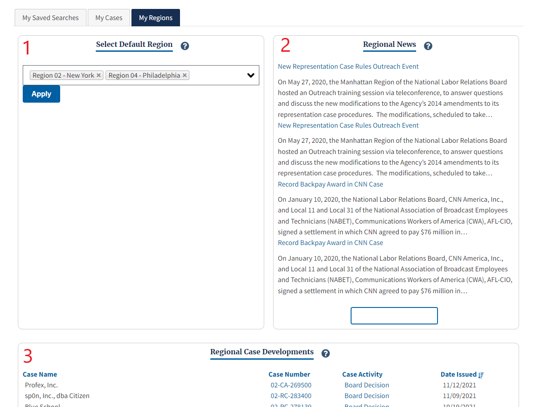Open help for Select Default Region

(x=185, y=46)
